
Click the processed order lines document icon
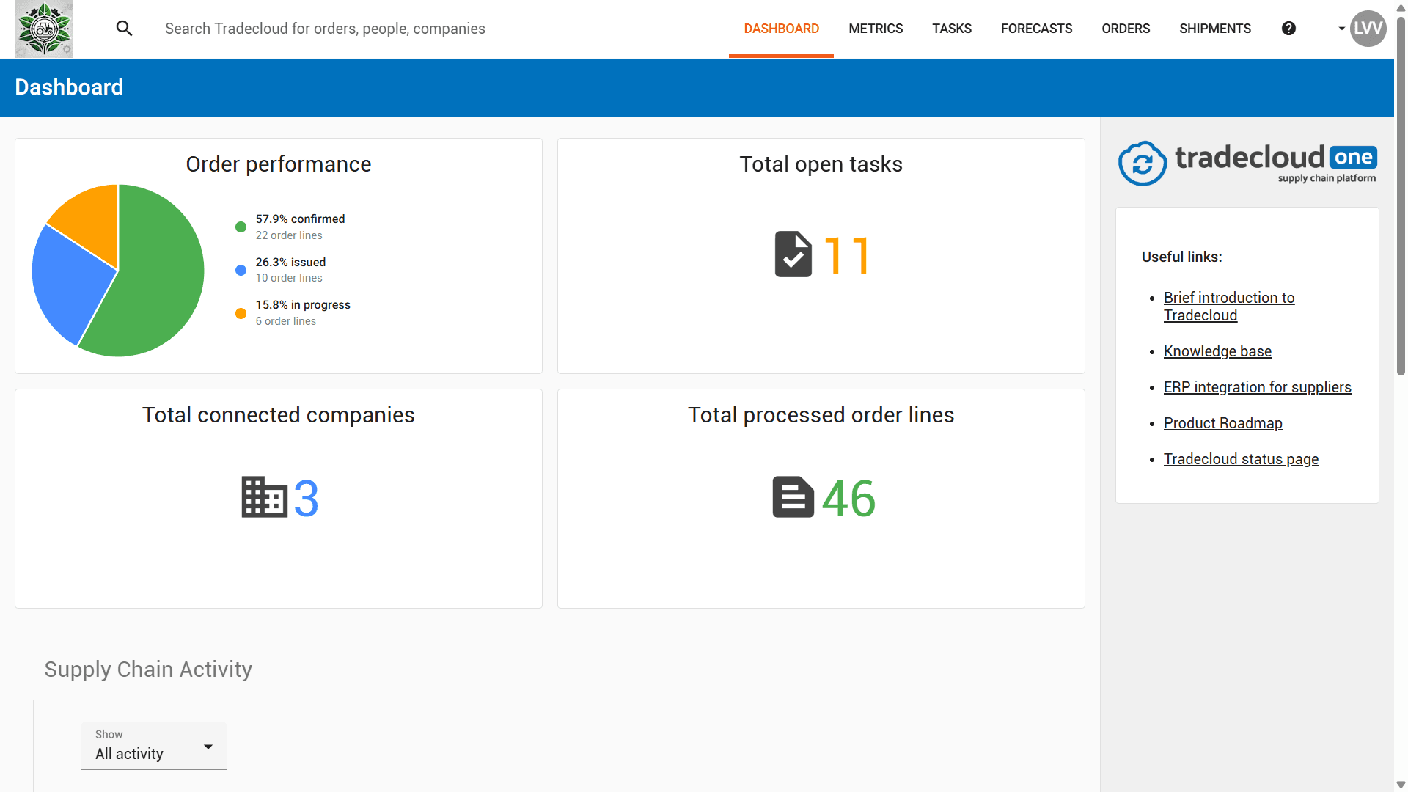click(793, 497)
